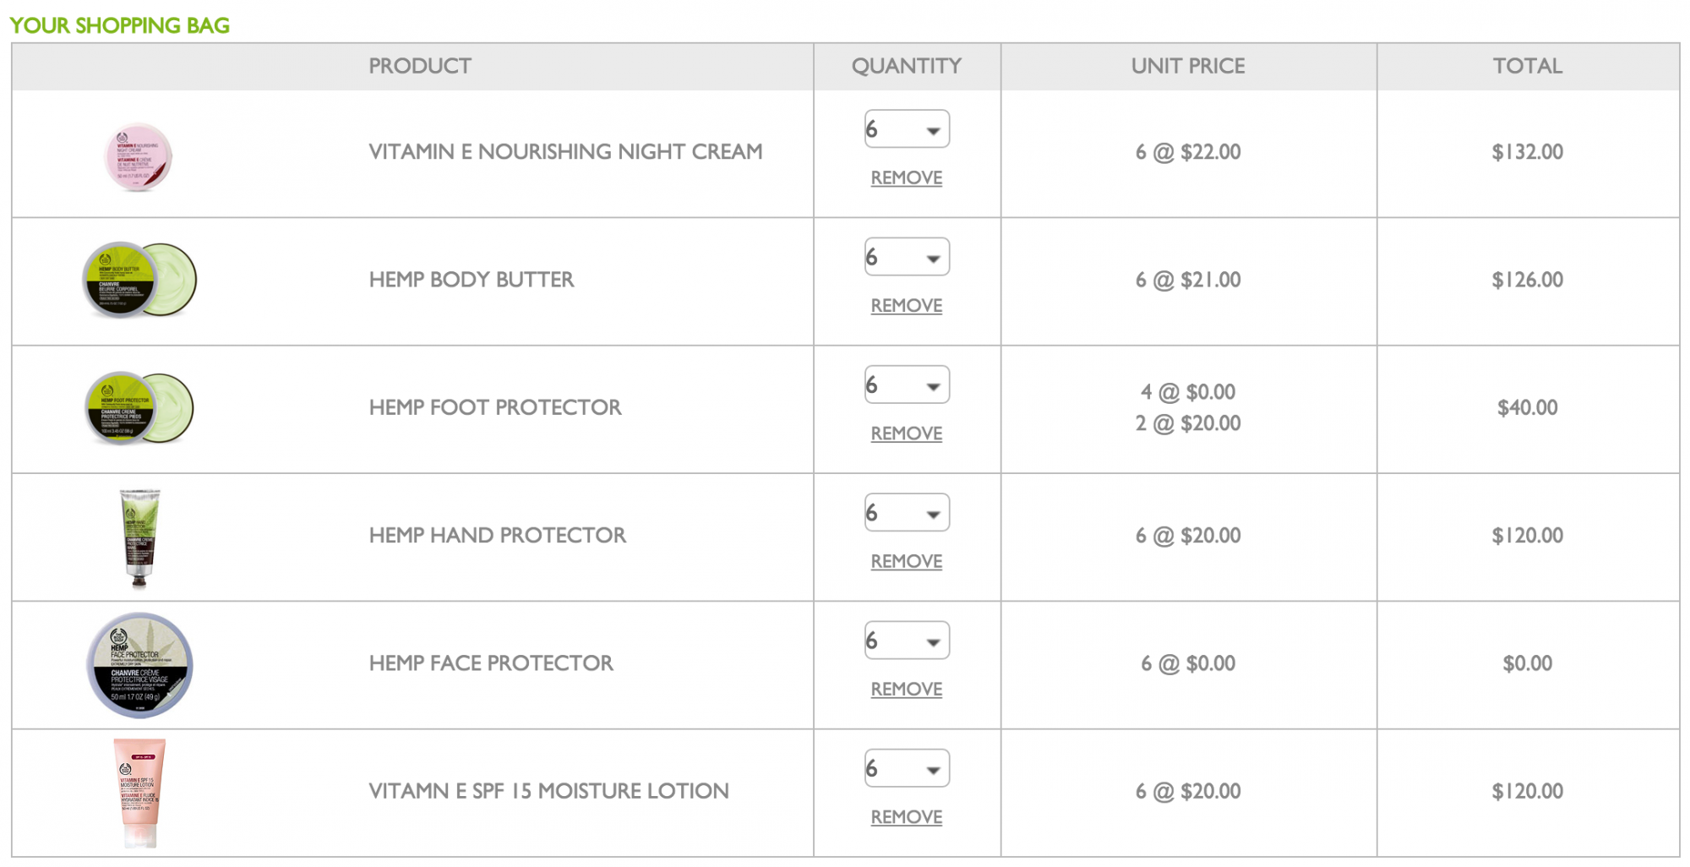The height and width of the screenshot is (867, 1690).
Task: Remove Vitamn E SPF 15 Moisture Lotion
Action: (907, 816)
